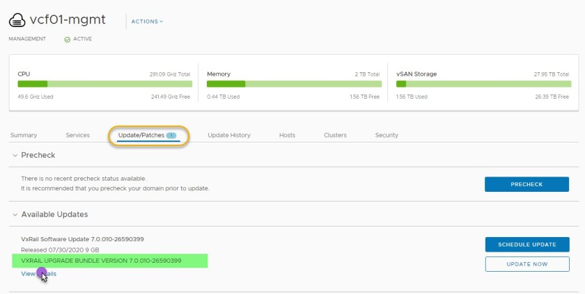The height and width of the screenshot is (294, 585).
Task: Click the vSAN Storage usage bar
Action: coord(483,84)
